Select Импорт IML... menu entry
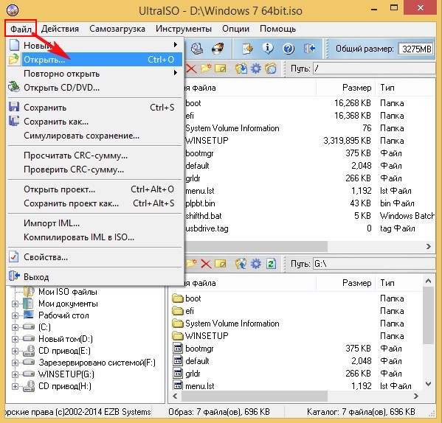 coord(95,223)
